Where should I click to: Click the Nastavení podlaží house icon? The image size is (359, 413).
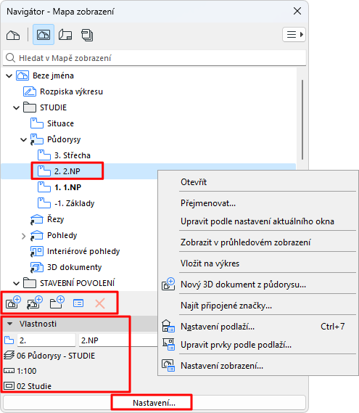[168, 326]
